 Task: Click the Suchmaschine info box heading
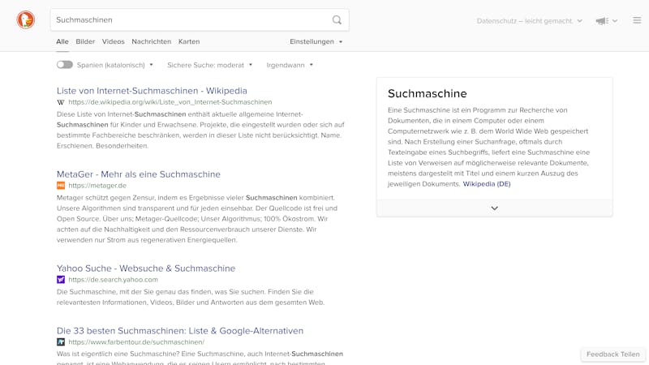point(428,93)
